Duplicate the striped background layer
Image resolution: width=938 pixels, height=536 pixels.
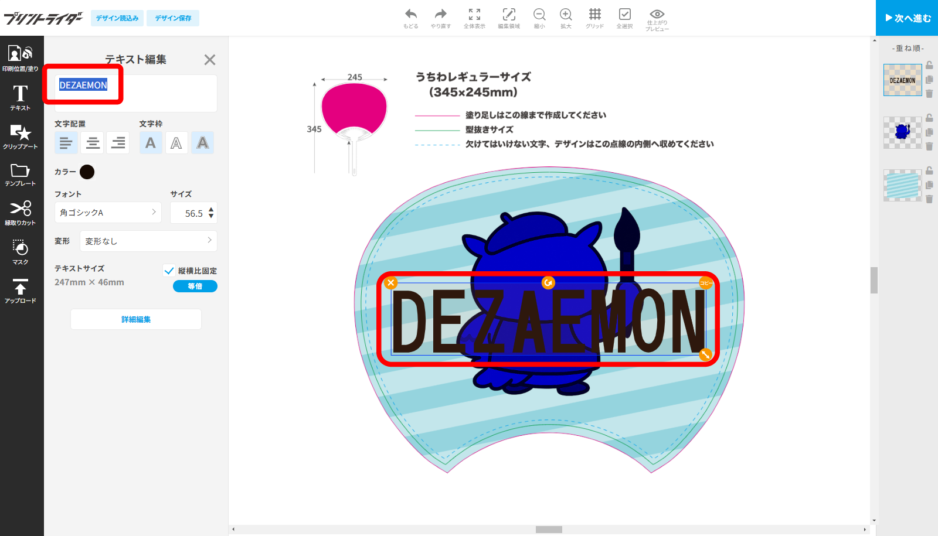point(929,185)
